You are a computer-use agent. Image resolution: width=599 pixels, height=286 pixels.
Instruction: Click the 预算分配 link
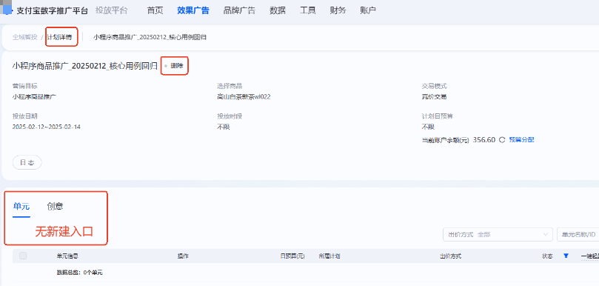(x=521, y=140)
